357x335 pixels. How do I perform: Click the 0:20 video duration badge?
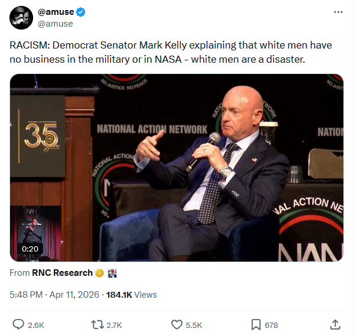pyautogui.click(x=30, y=249)
